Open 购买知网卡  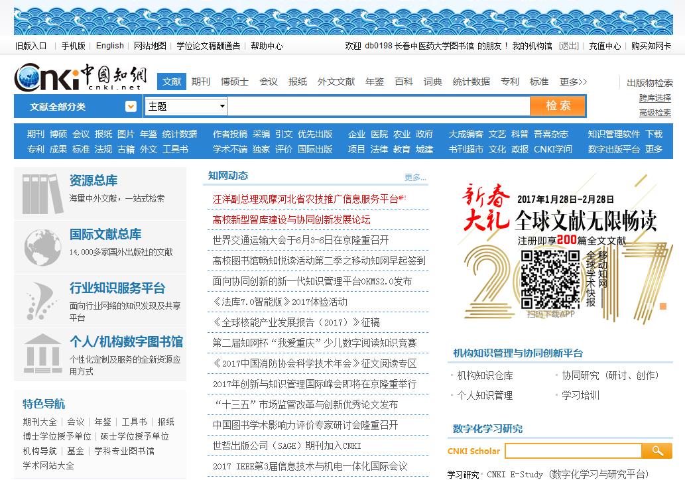point(651,46)
